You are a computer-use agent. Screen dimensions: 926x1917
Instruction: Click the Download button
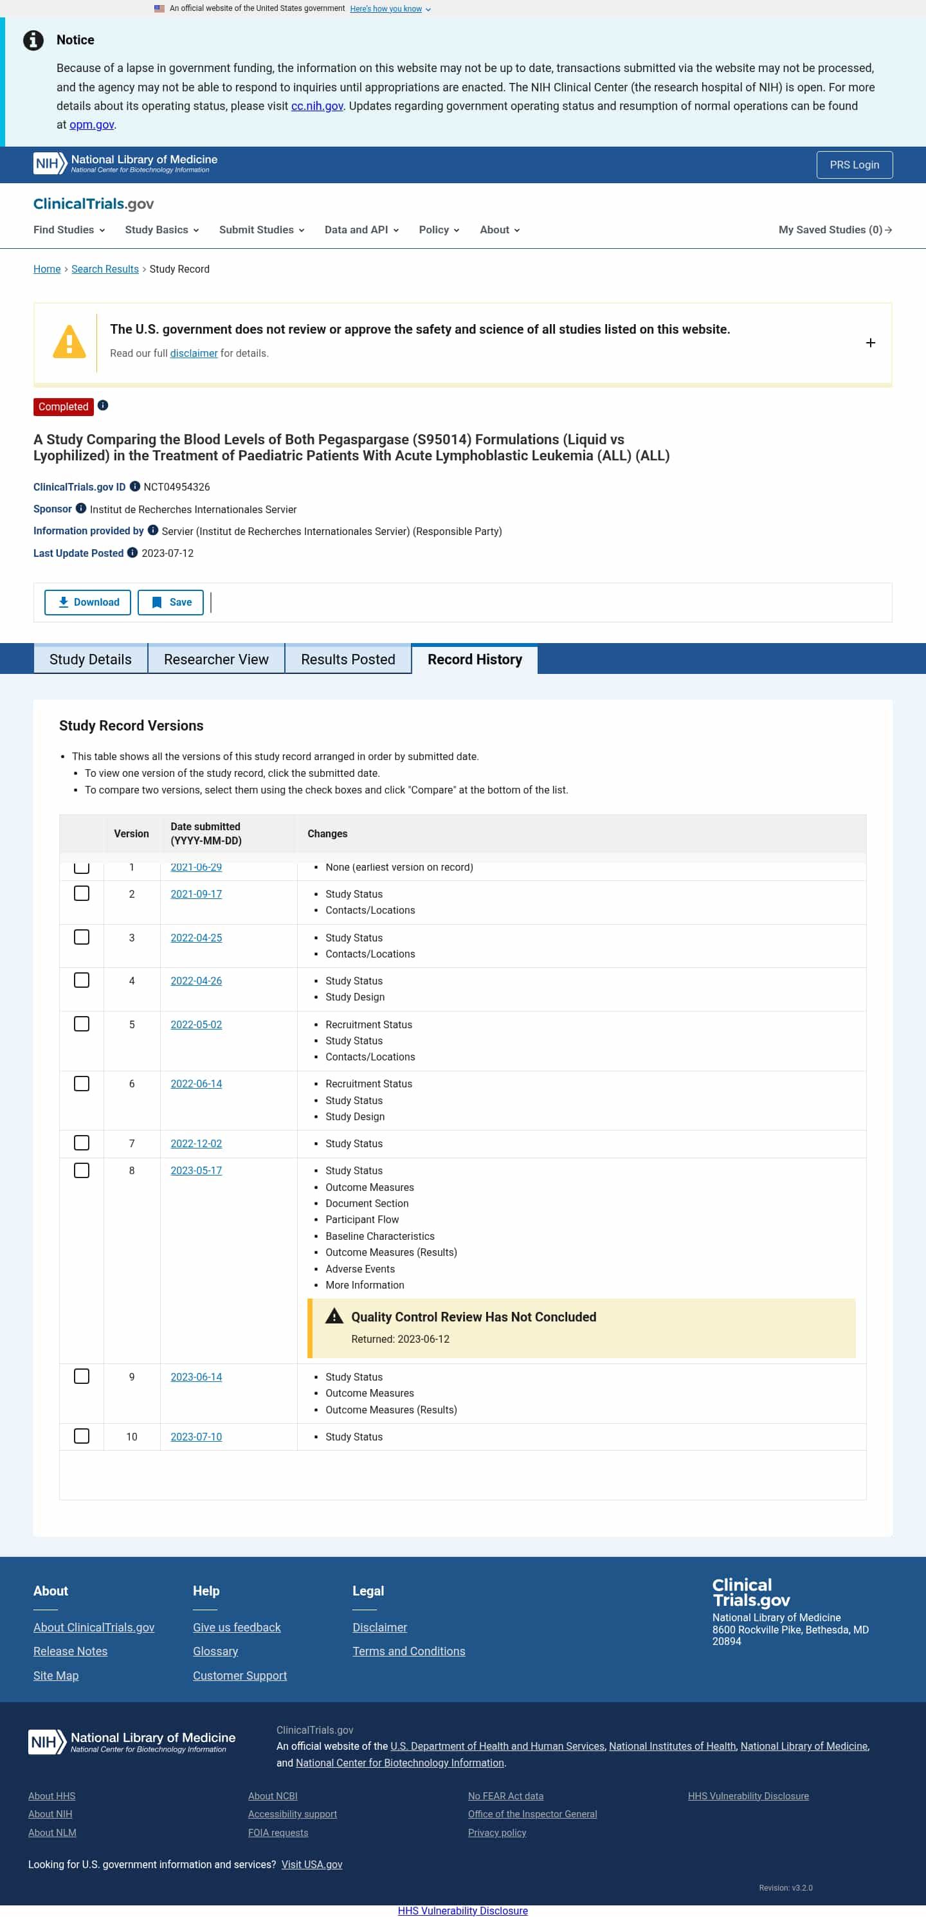point(88,603)
